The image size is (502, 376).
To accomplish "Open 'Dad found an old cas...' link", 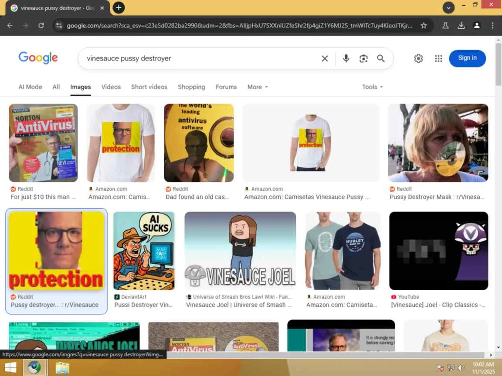I will click(x=197, y=197).
